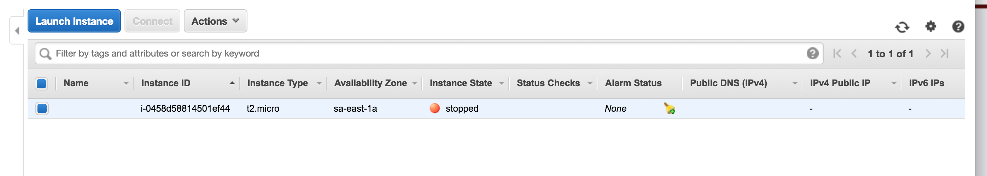
Task: Click the refresh instances icon
Action: [902, 27]
